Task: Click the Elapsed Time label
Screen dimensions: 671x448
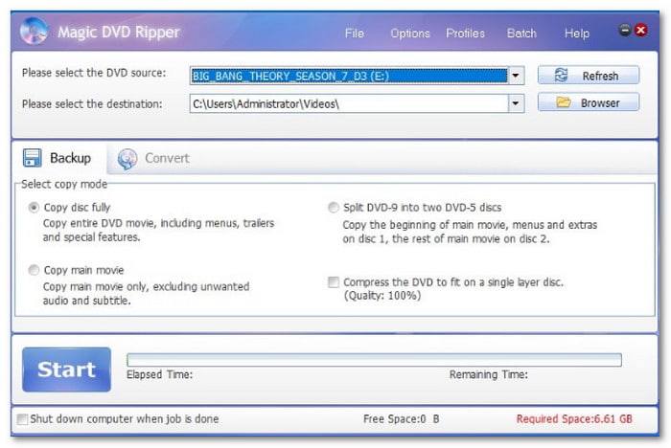Action: [160, 375]
